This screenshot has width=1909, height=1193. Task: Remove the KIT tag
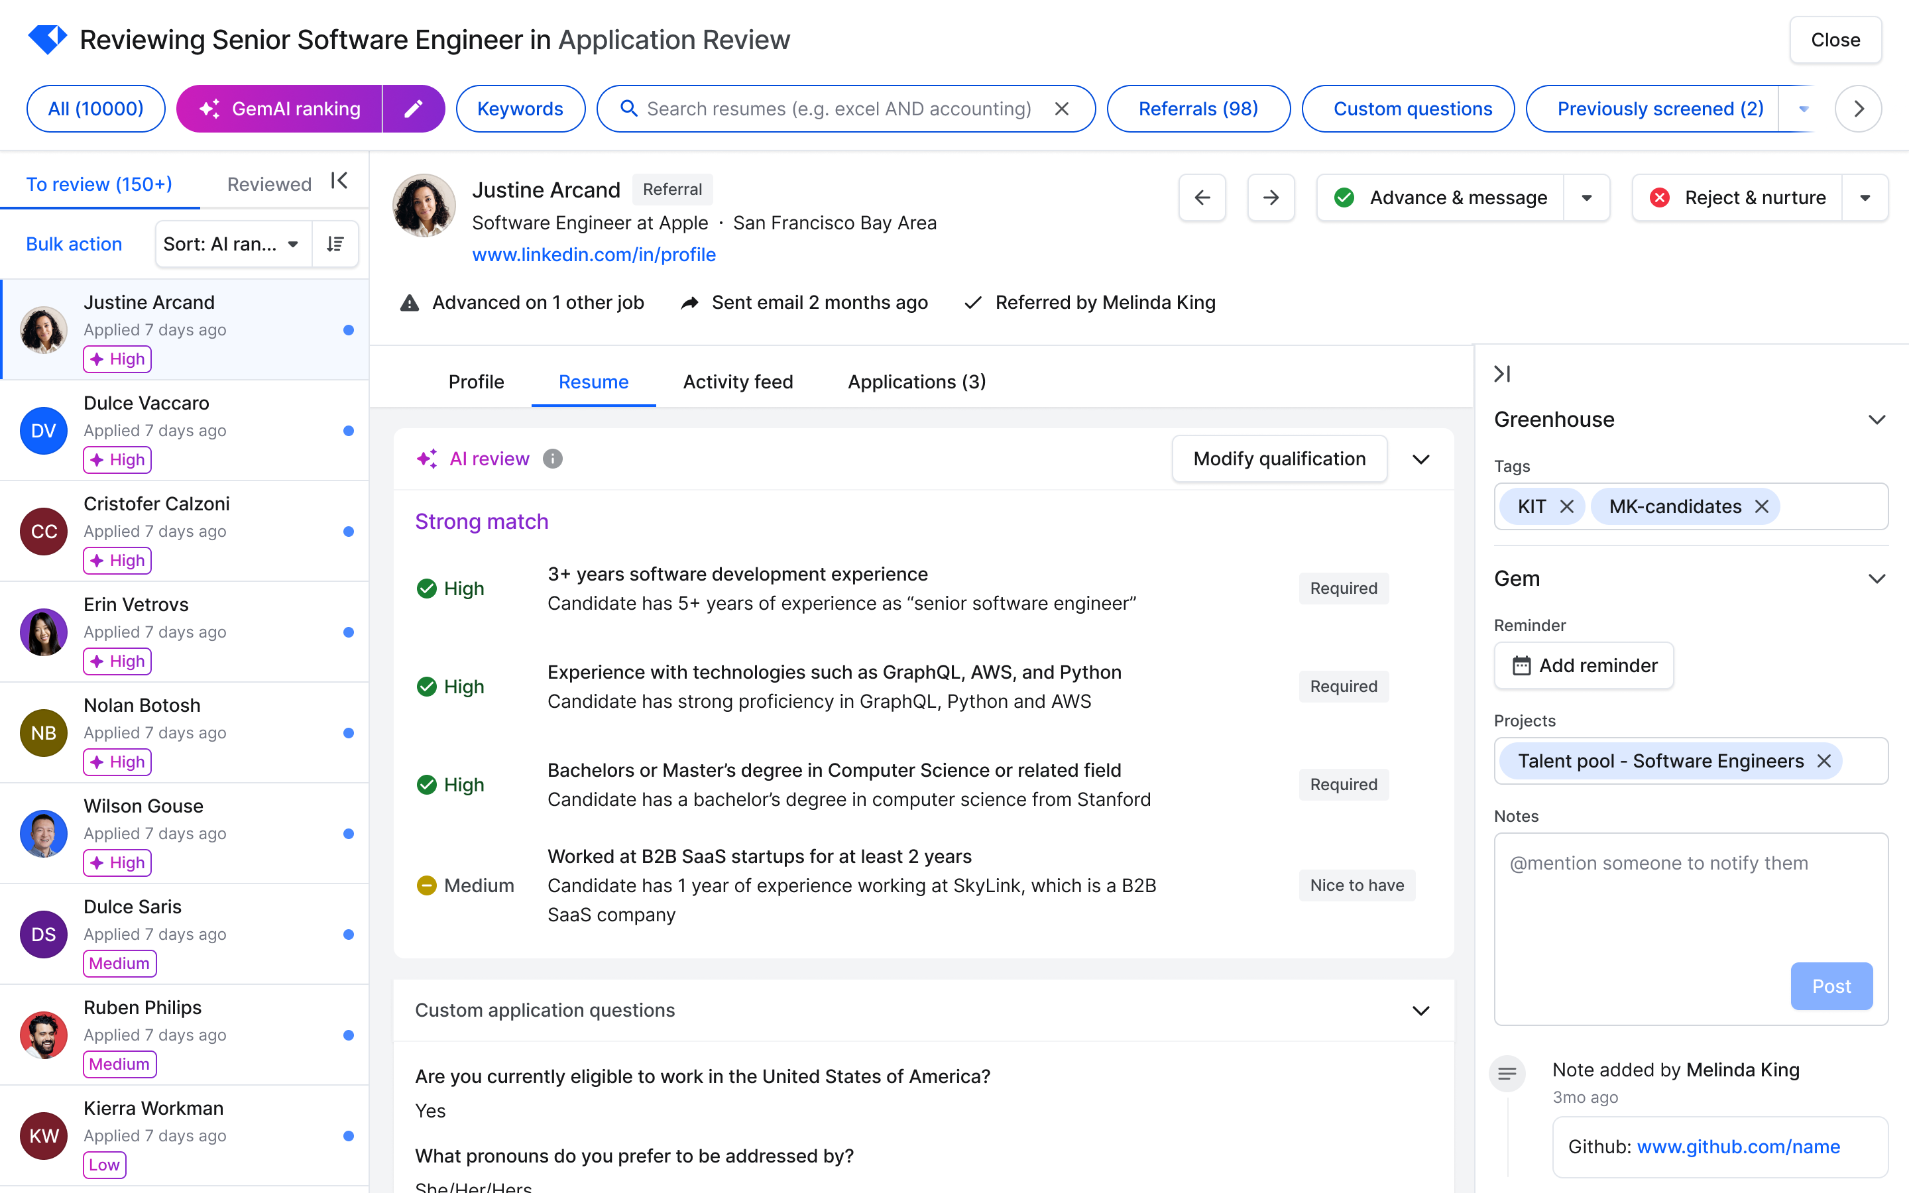[1567, 506]
